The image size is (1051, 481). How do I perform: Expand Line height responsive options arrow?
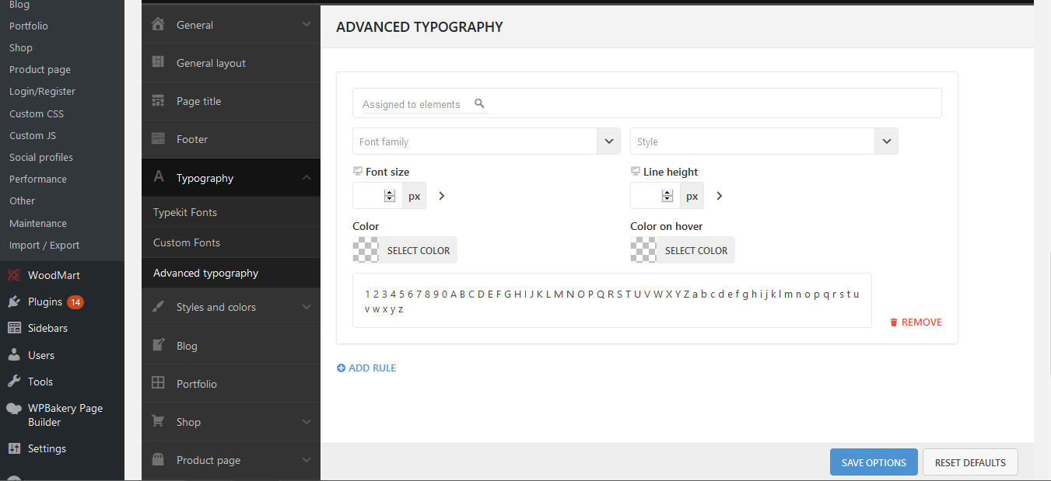720,196
